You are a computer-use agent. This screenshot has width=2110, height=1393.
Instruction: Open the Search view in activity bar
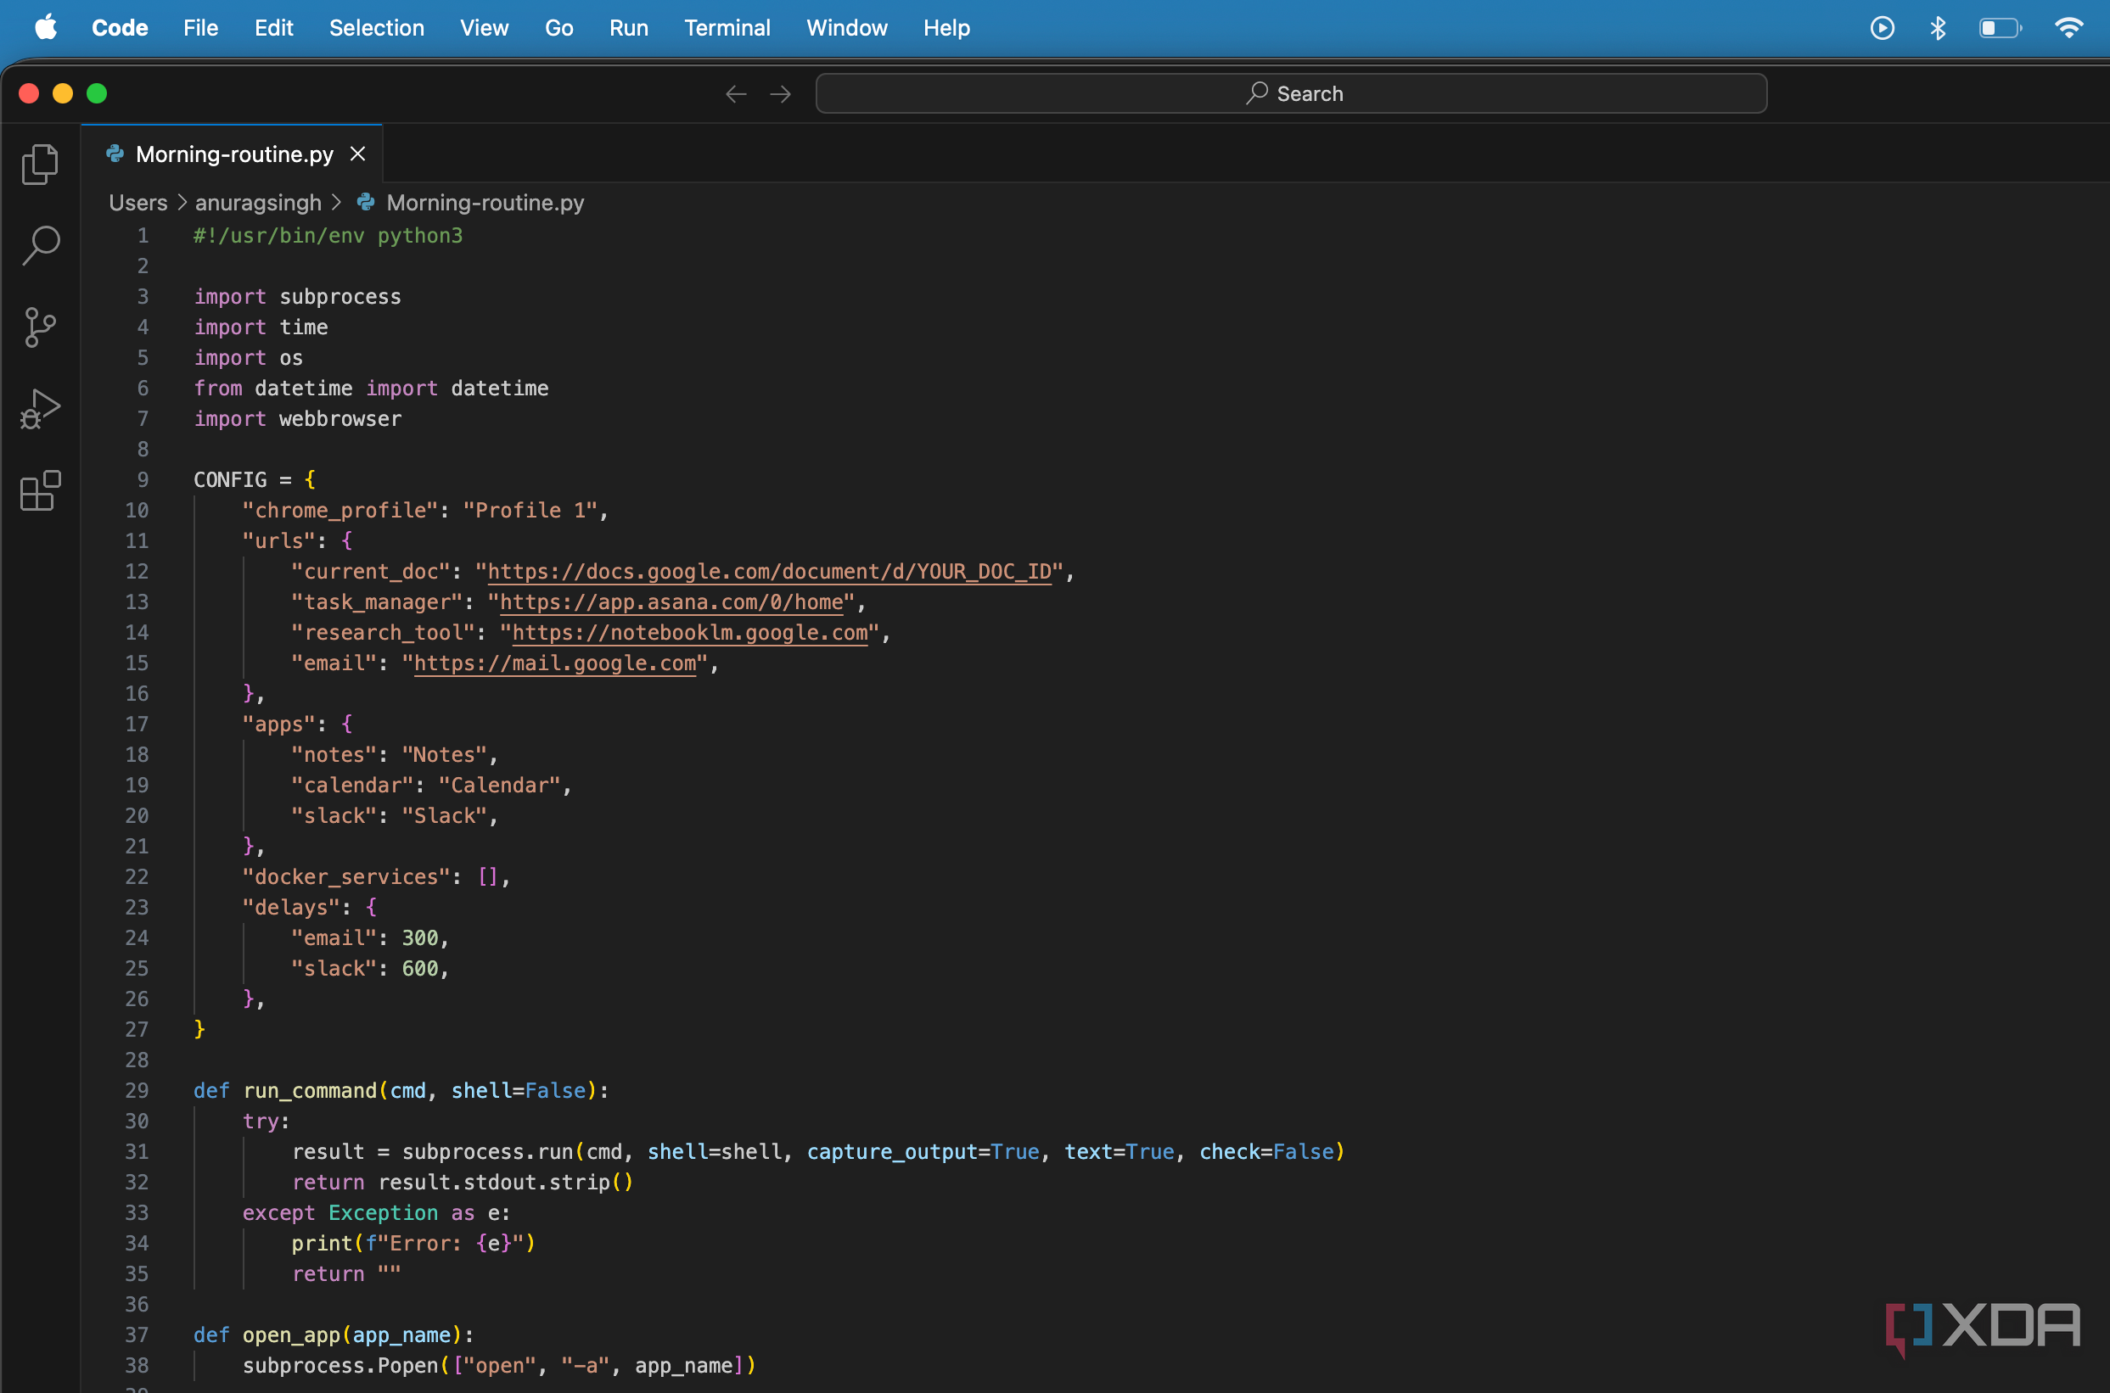[x=40, y=245]
